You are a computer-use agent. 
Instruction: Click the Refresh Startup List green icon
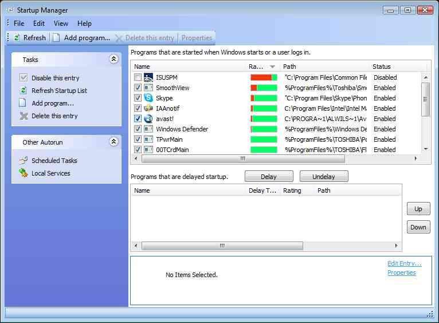coord(23,90)
